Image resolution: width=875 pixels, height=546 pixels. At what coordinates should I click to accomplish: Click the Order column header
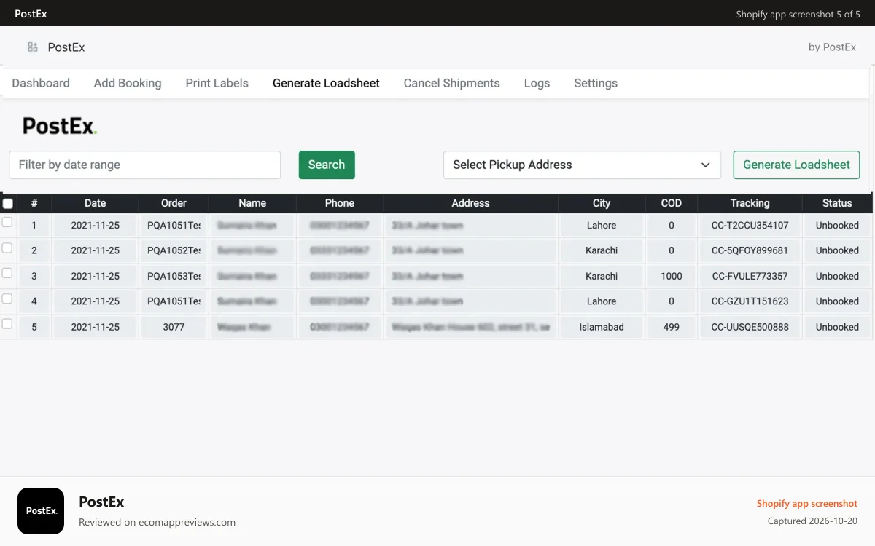point(174,203)
